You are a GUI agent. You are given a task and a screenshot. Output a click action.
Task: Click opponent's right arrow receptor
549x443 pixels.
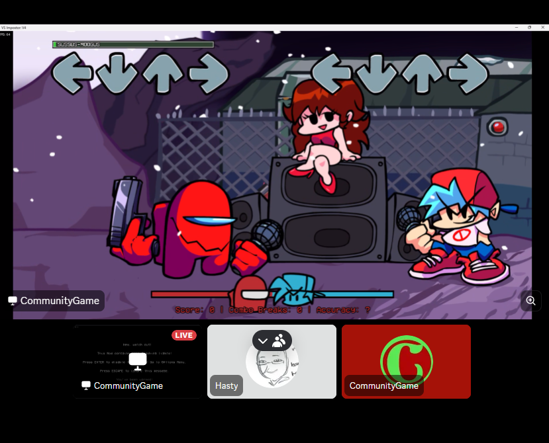pyautogui.click(x=209, y=73)
